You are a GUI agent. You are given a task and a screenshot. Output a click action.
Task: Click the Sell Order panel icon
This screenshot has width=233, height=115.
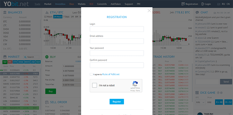47,102
